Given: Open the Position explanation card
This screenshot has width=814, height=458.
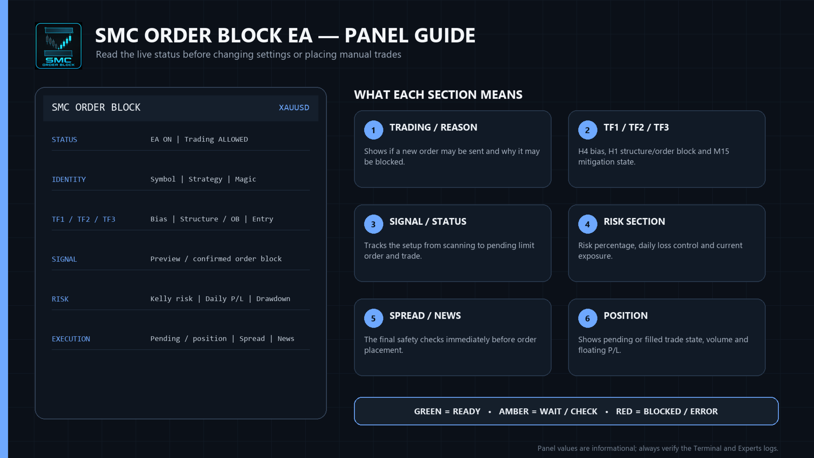Looking at the screenshot, I should click(667, 338).
